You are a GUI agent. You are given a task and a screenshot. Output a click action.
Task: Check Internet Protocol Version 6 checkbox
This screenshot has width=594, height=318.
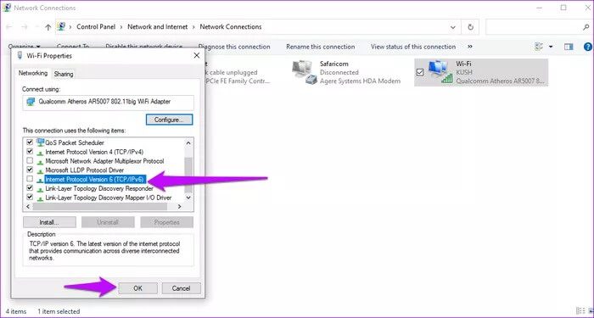coord(30,179)
